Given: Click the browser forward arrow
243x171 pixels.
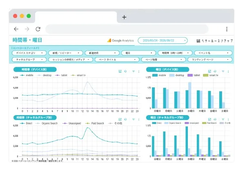Looking at the screenshot, I should 27,29.
